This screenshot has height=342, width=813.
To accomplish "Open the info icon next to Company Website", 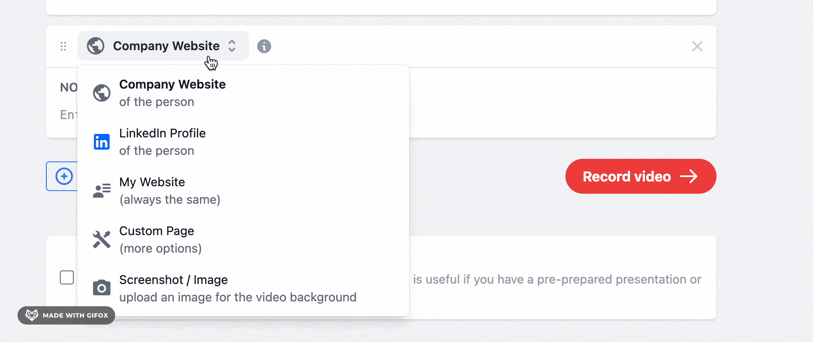I will click(264, 46).
